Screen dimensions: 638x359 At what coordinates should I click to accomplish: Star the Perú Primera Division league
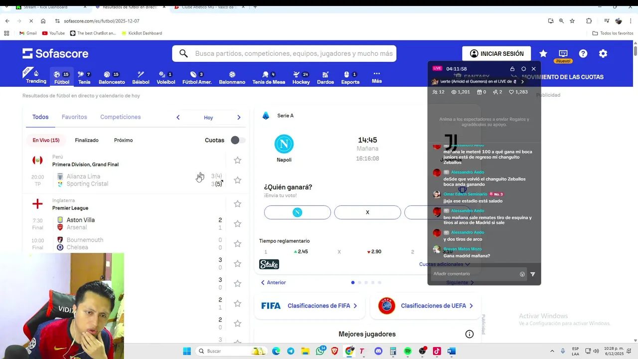pyautogui.click(x=238, y=160)
